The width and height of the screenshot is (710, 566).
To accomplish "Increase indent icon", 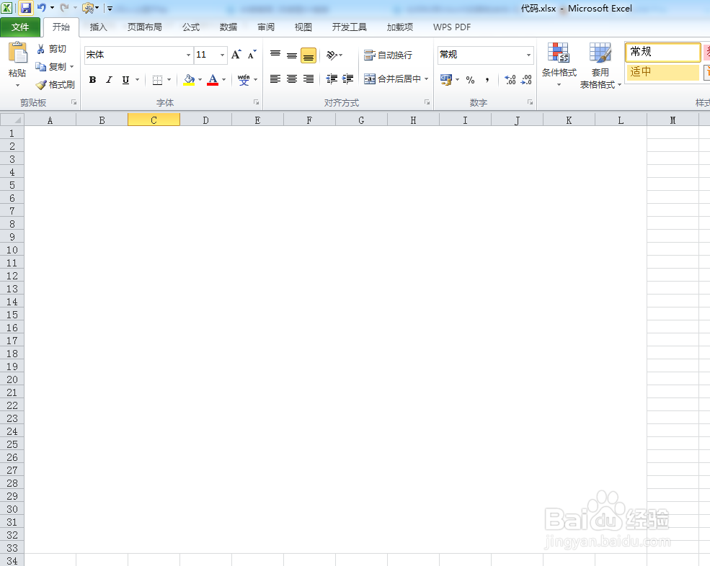I will [x=347, y=79].
